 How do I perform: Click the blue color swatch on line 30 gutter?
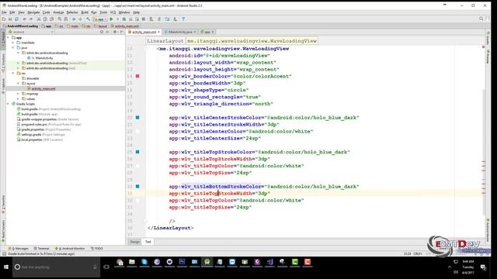click(137, 186)
